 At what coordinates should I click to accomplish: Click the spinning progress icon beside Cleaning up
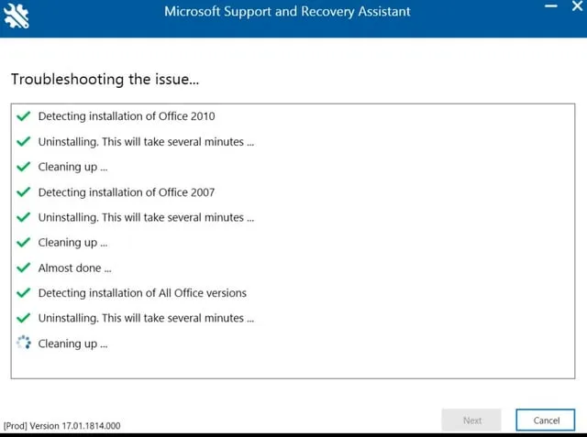click(x=24, y=344)
